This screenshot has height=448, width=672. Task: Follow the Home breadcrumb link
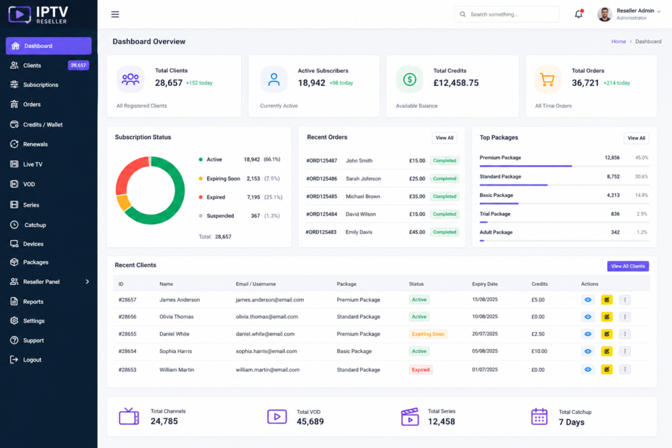618,41
